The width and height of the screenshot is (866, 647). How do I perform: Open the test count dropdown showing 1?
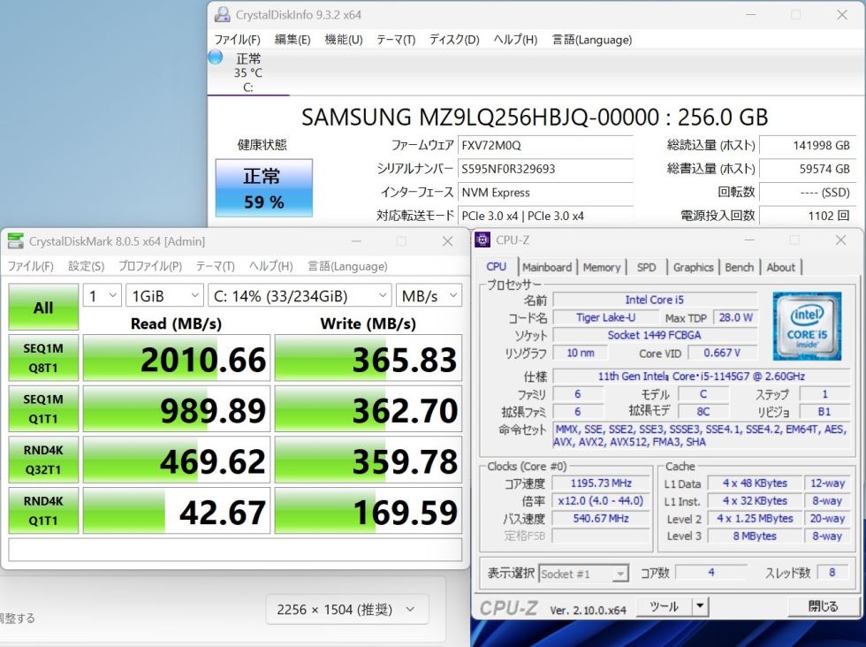click(x=103, y=295)
